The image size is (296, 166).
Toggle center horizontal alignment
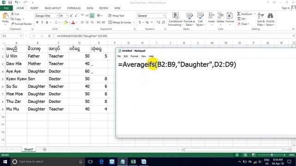click(87, 22)
